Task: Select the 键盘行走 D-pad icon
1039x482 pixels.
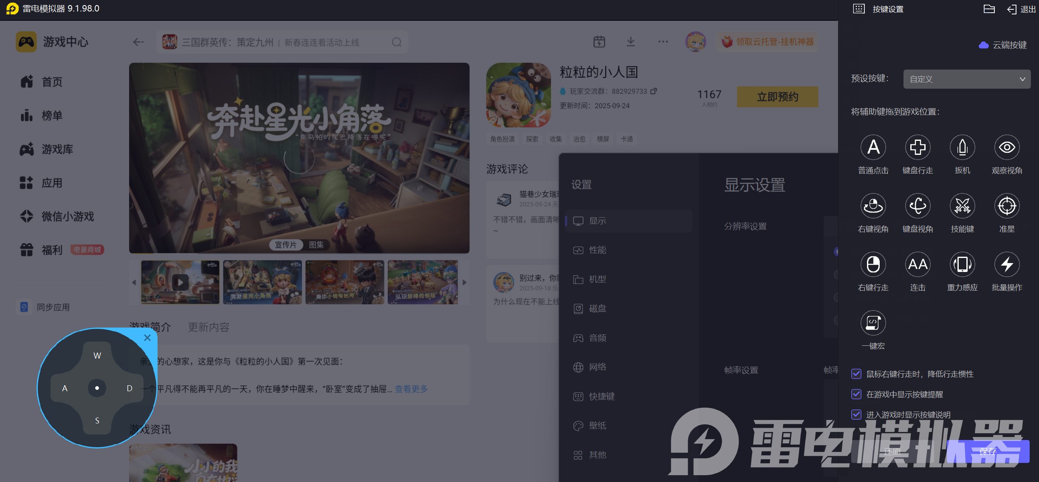Action: (918, 148)
